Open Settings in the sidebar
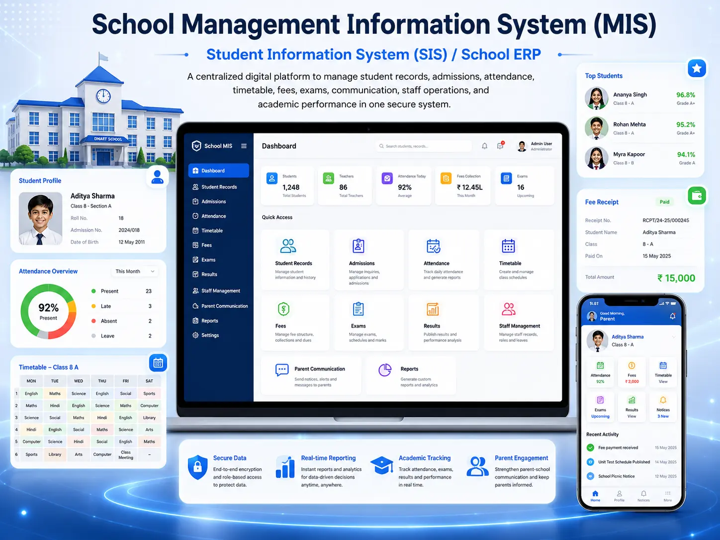Viewport: 720px width, 540px height. click(x=219, y=335)
